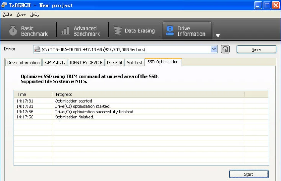The height and width of the screenshot is (181, 281).
Task: Click the refresh drive list icon
Action: [225, 49]
